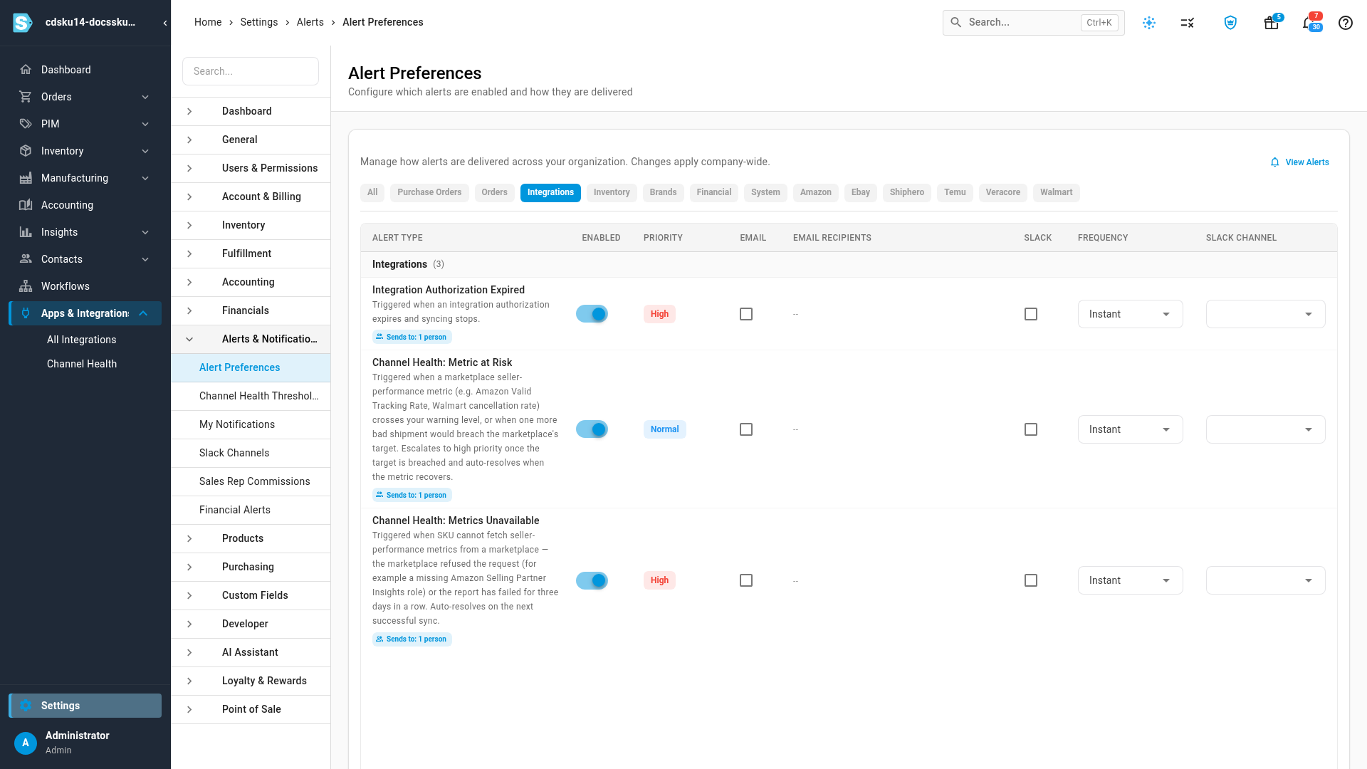Click the Contacts people icon
This screenshot has width=1367, height=769.
[x=26, y=259]
